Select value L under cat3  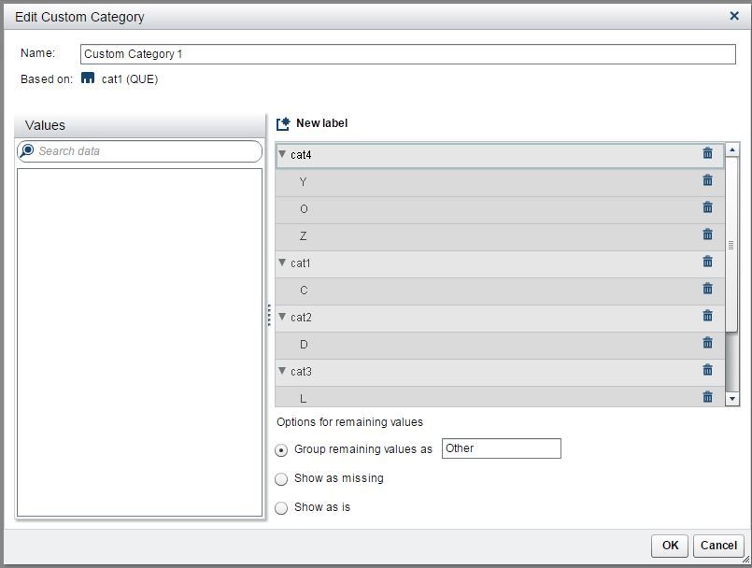[304, 399]
